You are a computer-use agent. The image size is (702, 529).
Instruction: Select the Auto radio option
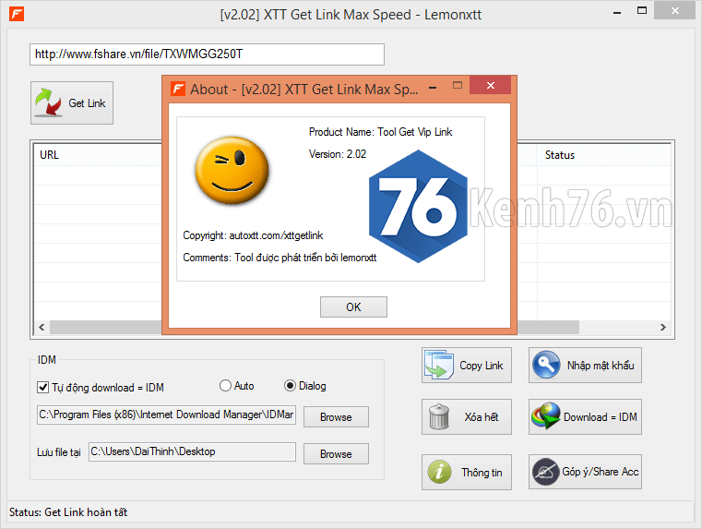pos(225,386)
